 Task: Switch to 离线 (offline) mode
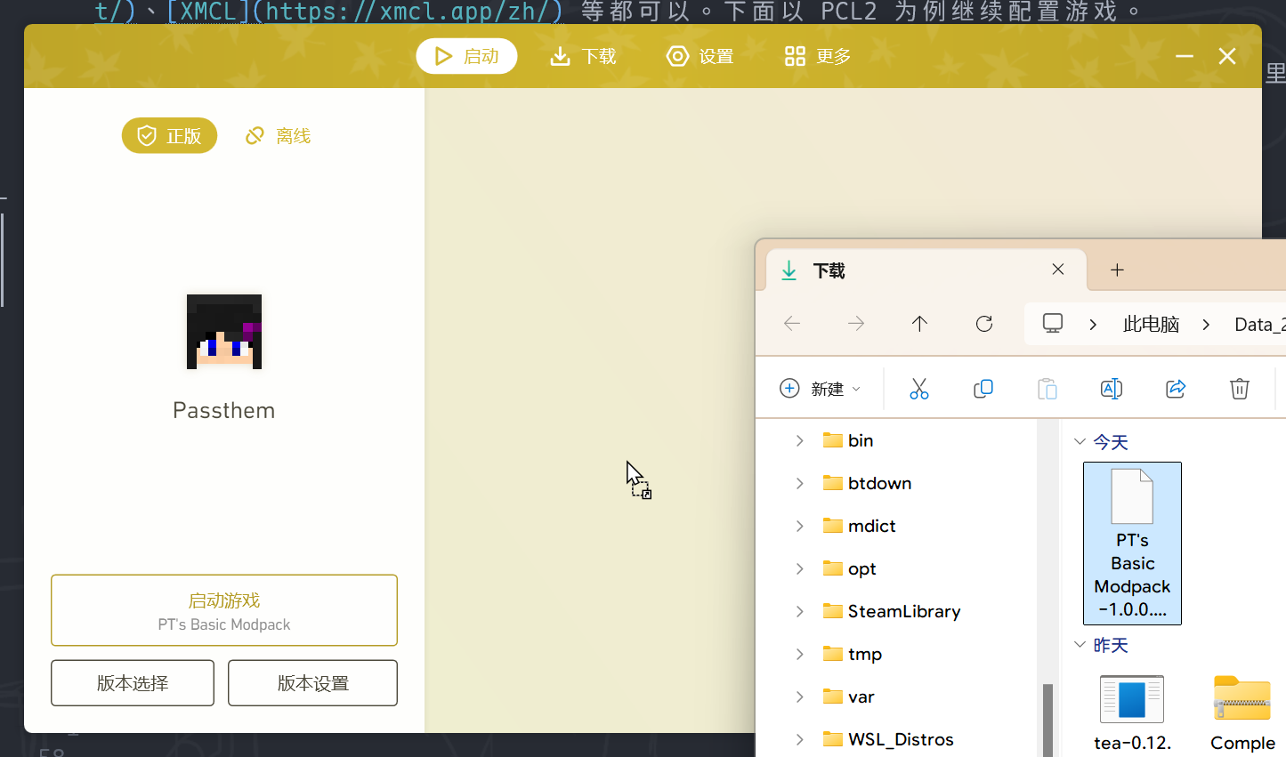tap(277, 135)
